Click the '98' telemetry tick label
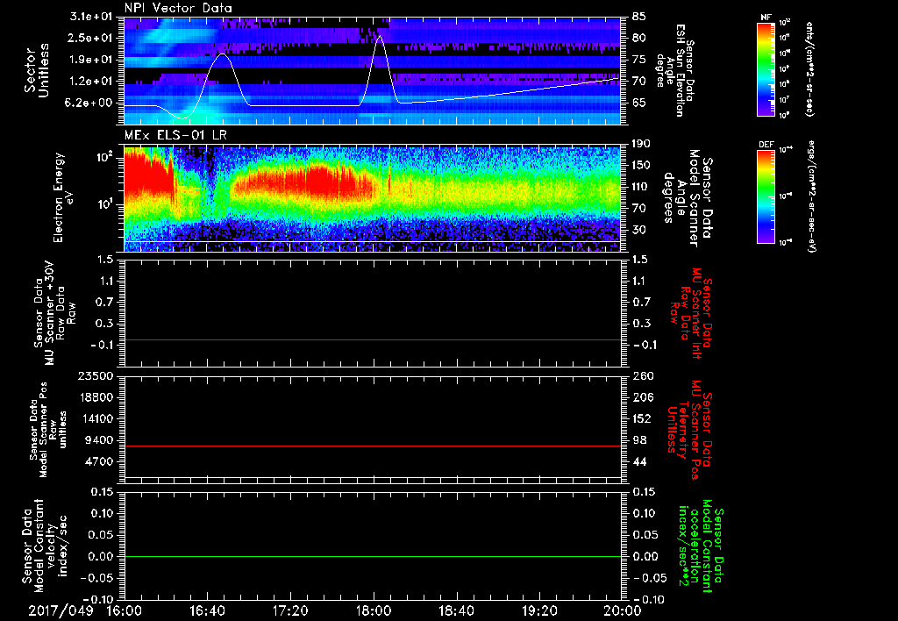The height and width of the screenshot is (621, 898). coord(639,440)
